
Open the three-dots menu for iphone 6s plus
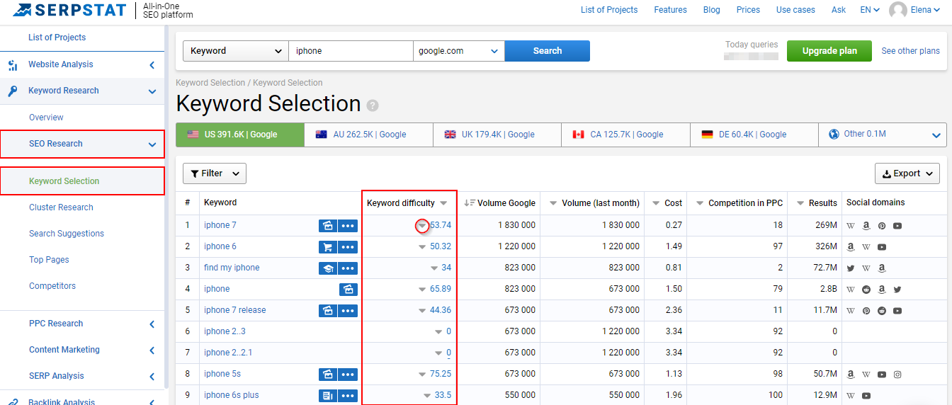point(348,396)
